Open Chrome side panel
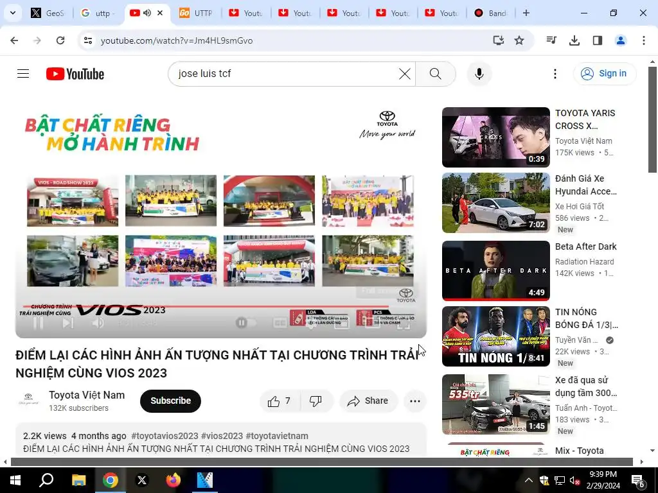 [597, 40]
